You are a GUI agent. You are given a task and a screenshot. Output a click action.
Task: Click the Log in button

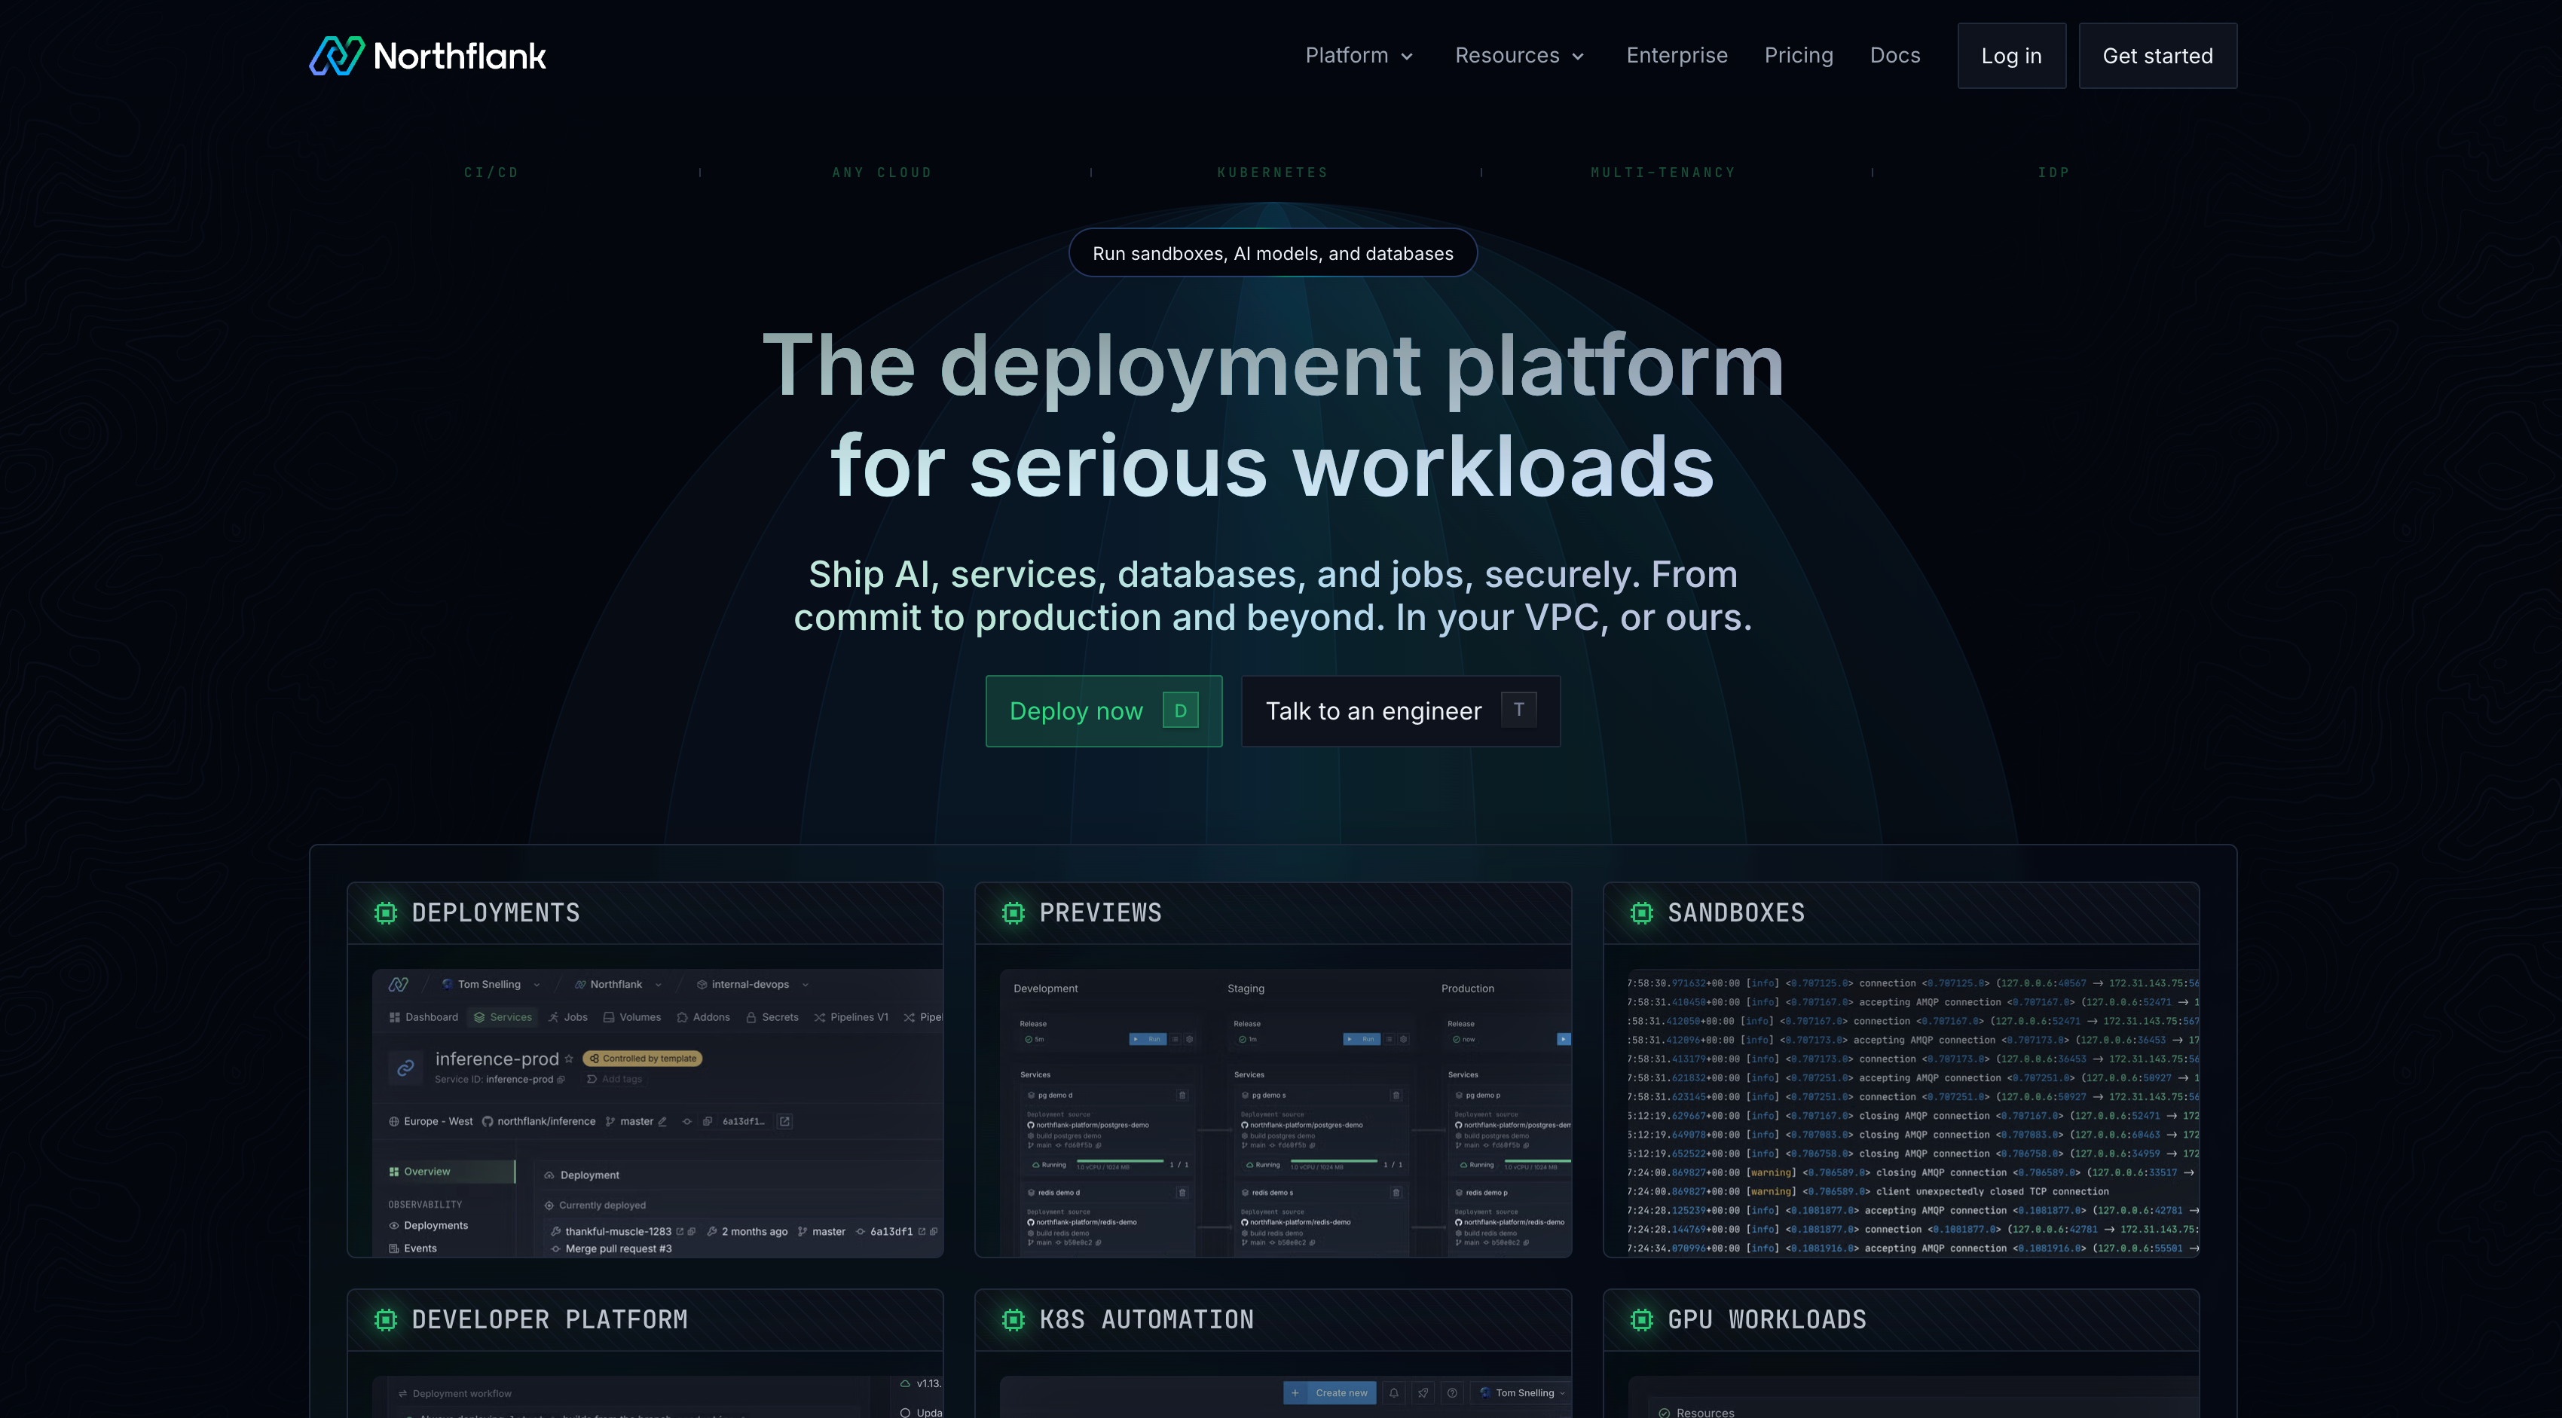[x=2011, y=56]
